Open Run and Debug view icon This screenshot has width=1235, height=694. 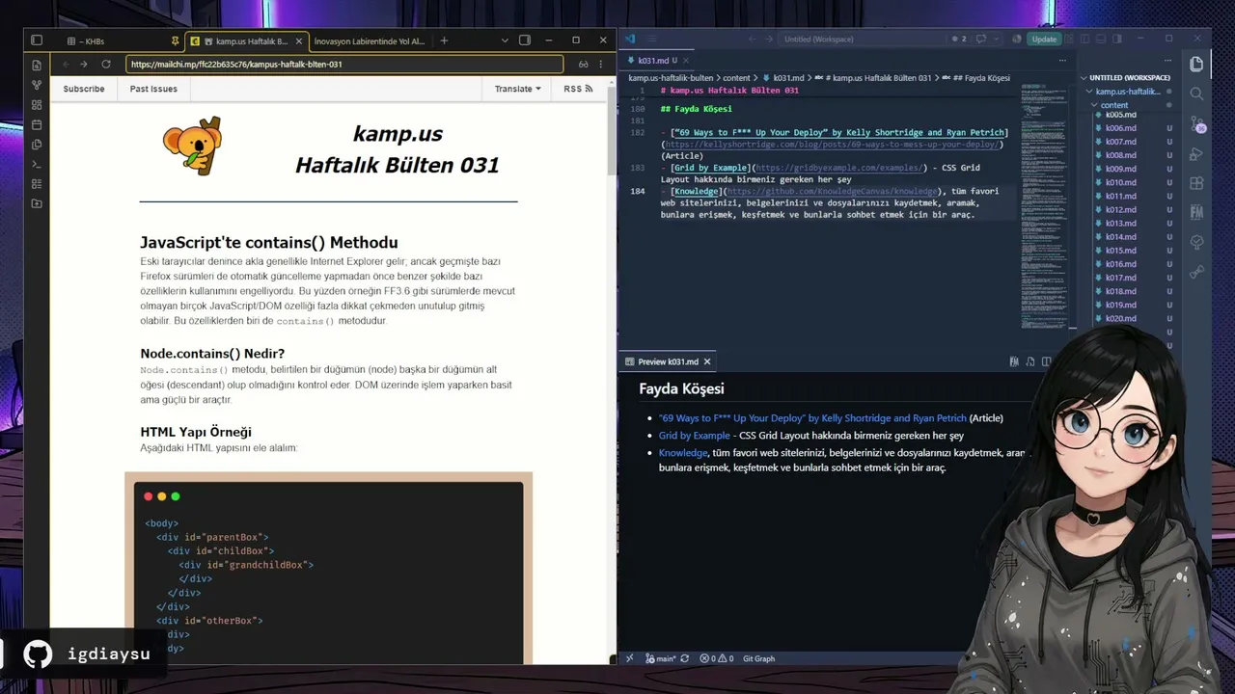[x=1196, y=154]
